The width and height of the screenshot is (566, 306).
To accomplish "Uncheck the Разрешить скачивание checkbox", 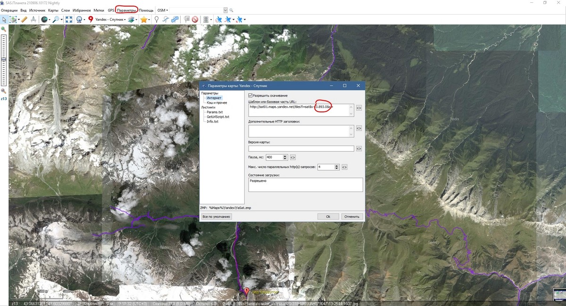I will [x=250, y=96].
